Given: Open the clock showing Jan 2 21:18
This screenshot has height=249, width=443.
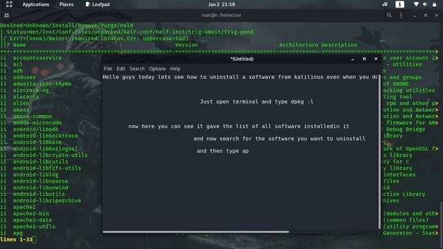Looking at the screenshot, I should point(221,5).
